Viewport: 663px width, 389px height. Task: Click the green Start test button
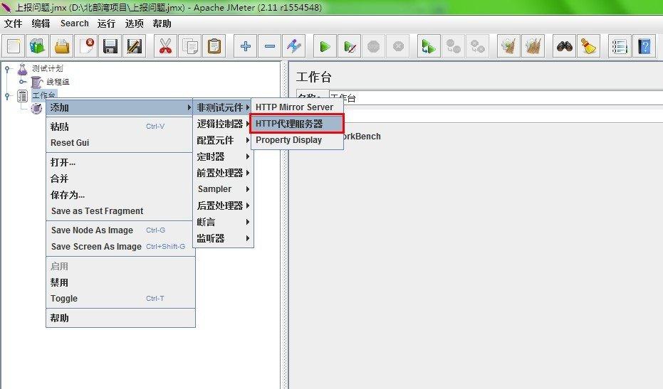(325, 47)
